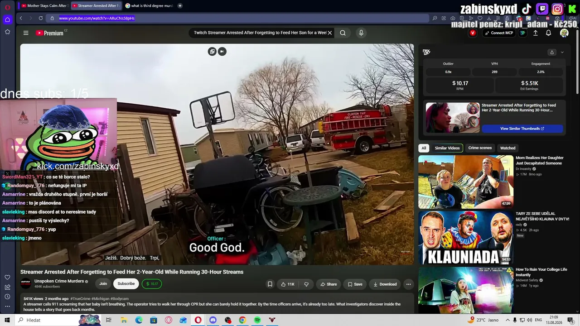Open YouTube notifications bell
Viewport: 580px width, 326px height.
(548, 33)
